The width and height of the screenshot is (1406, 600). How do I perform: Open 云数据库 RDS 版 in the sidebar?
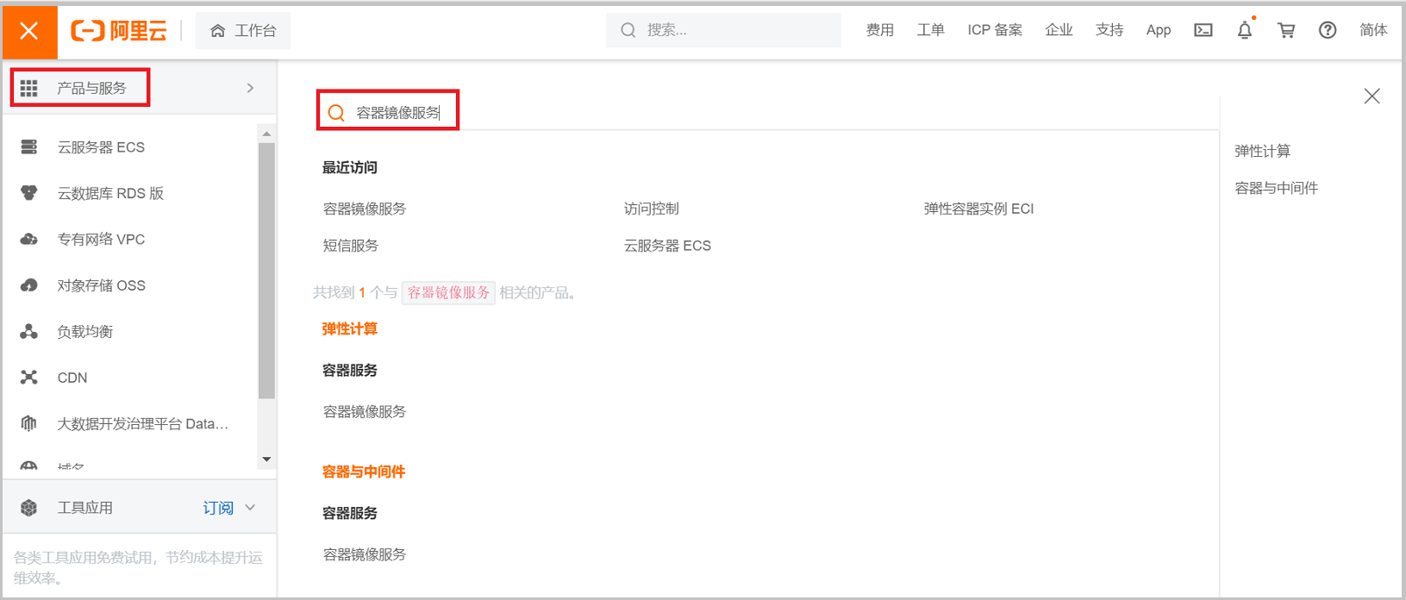click(x=110, y=193)
